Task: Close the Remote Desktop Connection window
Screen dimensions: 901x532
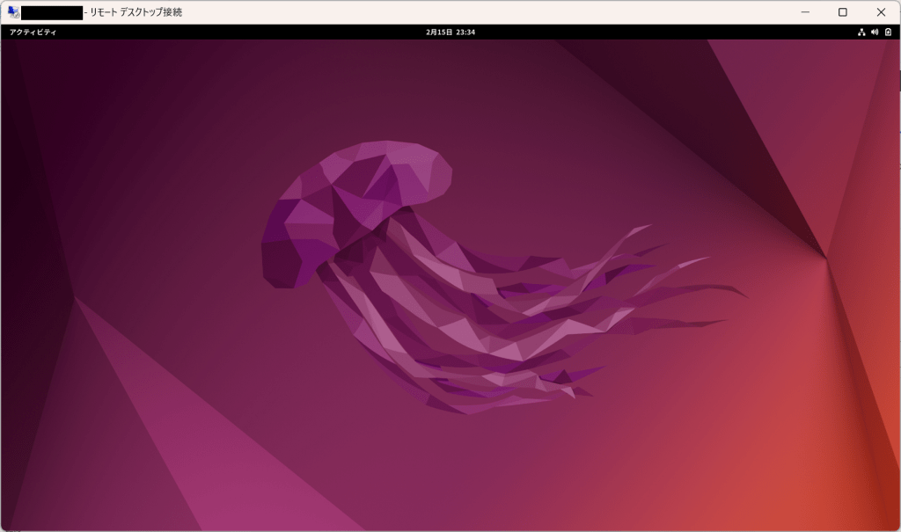Action: click(x=881, y=12)
